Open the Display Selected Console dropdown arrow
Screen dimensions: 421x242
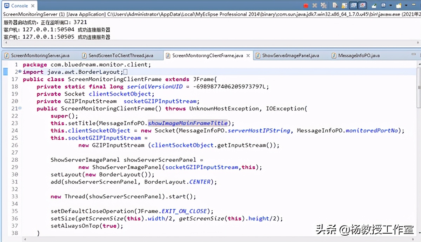(x=390, y=6)
